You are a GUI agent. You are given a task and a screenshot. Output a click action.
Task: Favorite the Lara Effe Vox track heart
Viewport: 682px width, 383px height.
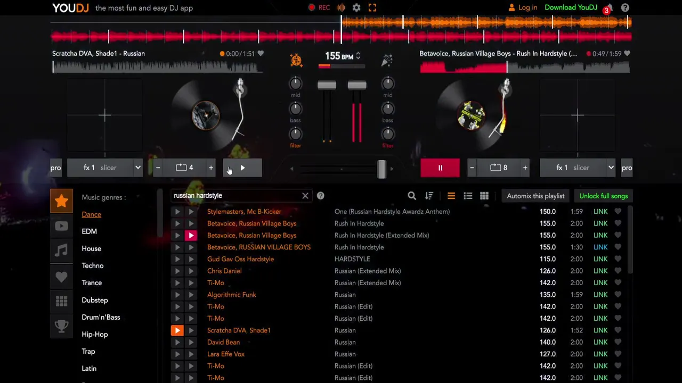click(618, 354)
